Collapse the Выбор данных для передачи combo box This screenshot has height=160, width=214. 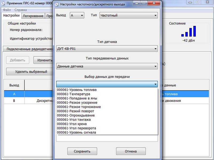(x=107, y=84)
